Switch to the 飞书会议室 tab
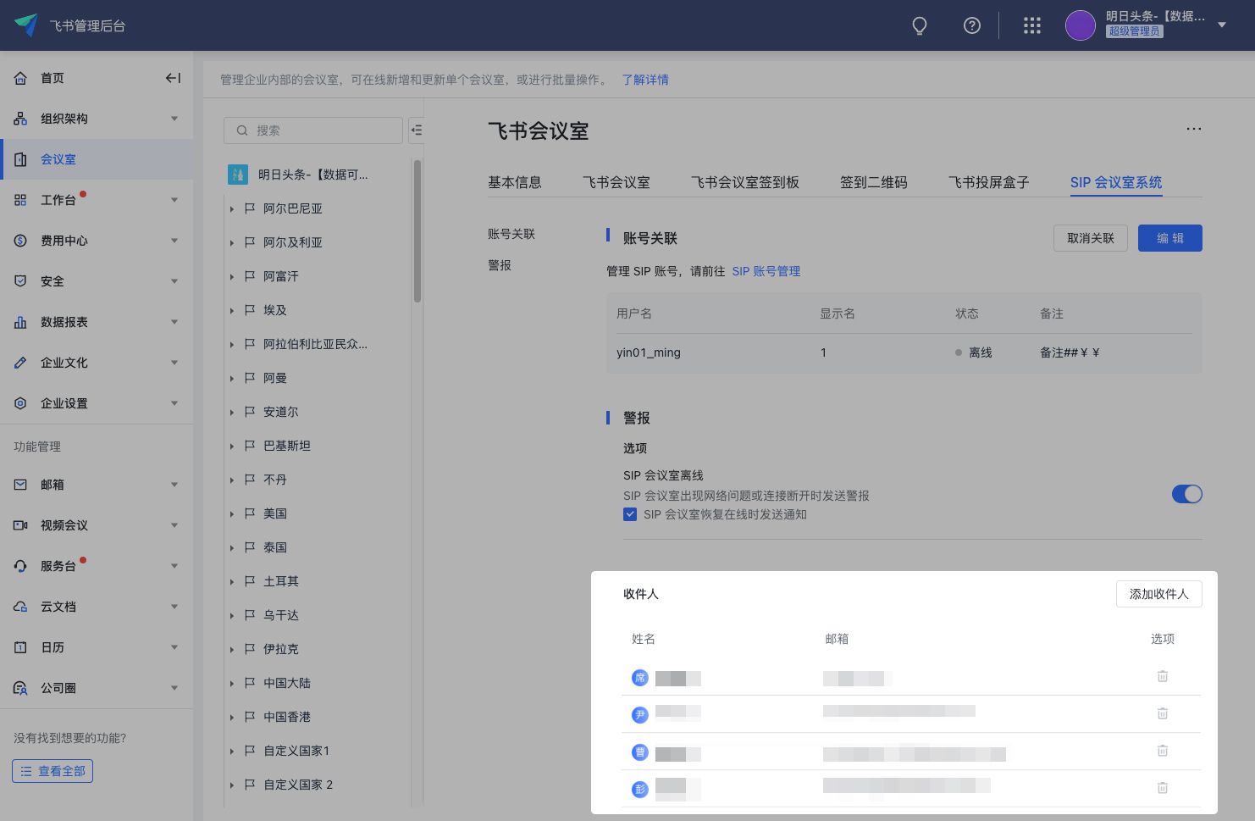 pos(616,182)
